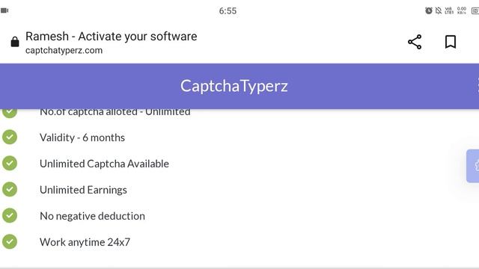479x269 pixels.
Task: Tap the alarm icon in status bar
Action: pos(429,10)
